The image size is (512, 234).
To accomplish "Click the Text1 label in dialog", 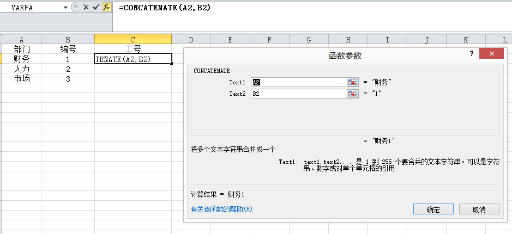I will tap(237, 83).
